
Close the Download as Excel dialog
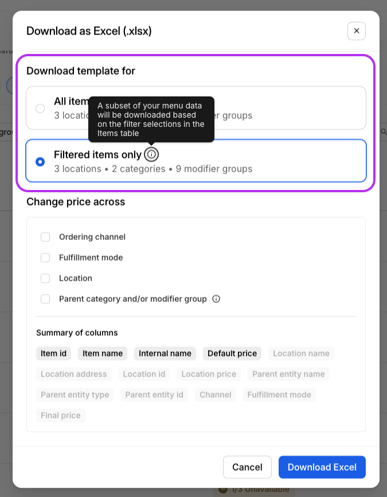coord(356,31)
